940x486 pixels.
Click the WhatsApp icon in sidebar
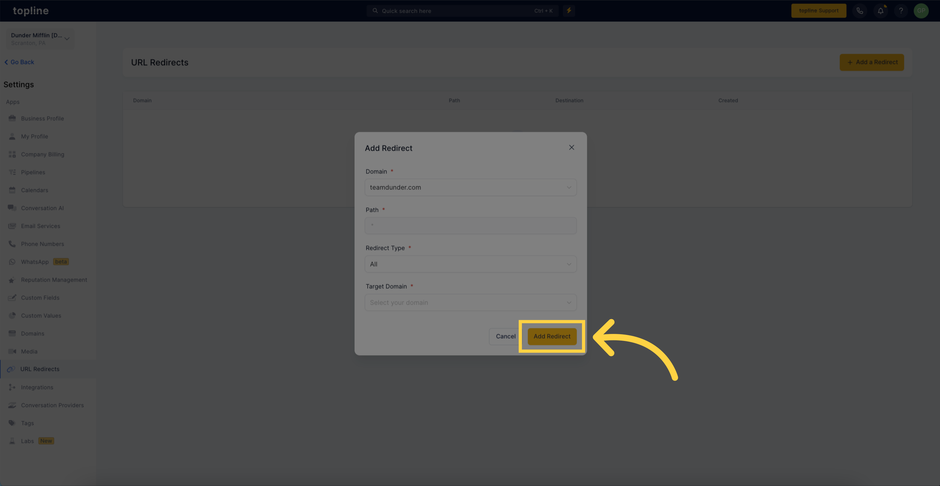(12, 262)
